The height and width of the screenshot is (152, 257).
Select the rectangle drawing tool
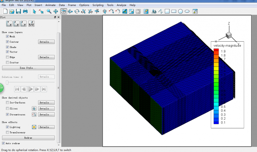174,12
